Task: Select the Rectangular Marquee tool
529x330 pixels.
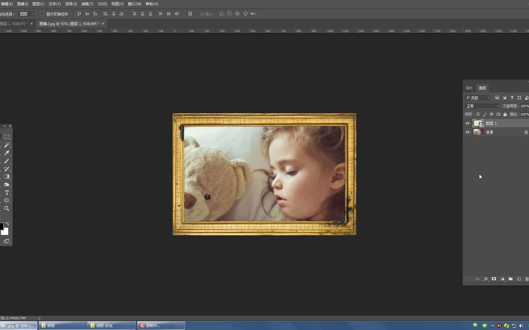Action: click(7, 137)
